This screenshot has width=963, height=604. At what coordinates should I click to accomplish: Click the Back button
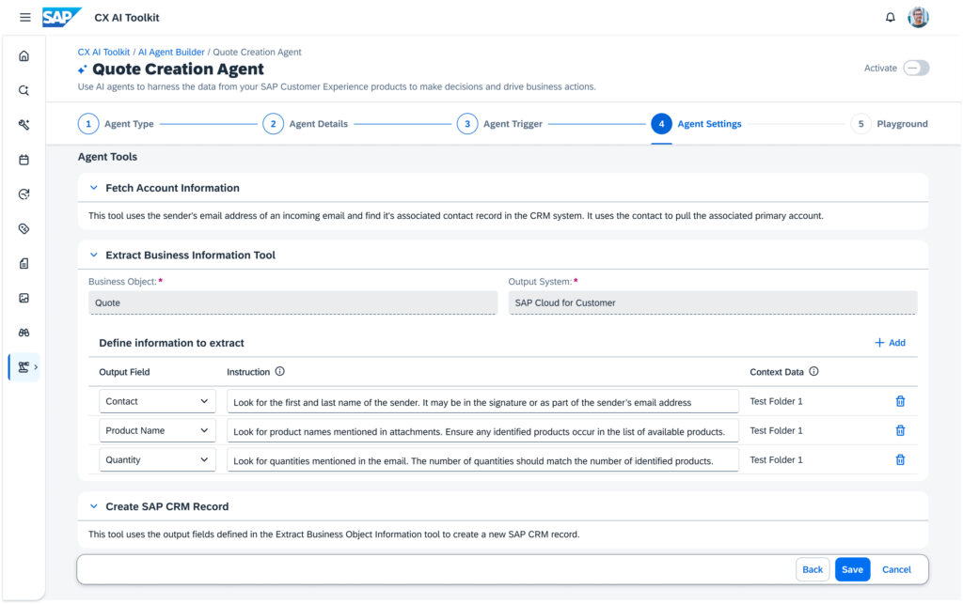pyautogui.click(x=813, y=569)
